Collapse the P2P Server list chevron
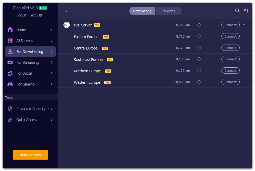 pos(244,25)
